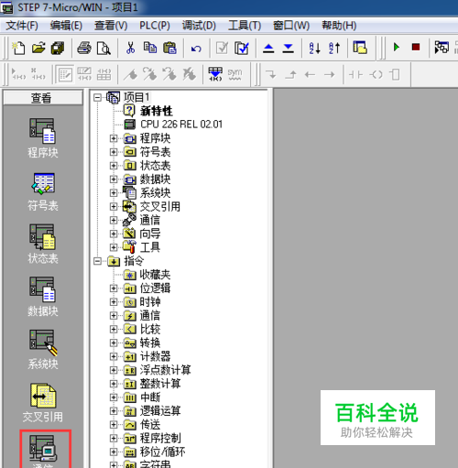
Task: Collapse the 项目1 tree root
Action: coord(97,98)
